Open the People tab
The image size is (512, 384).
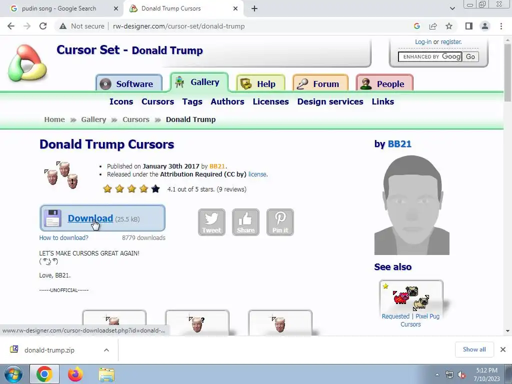coord(384,83)
